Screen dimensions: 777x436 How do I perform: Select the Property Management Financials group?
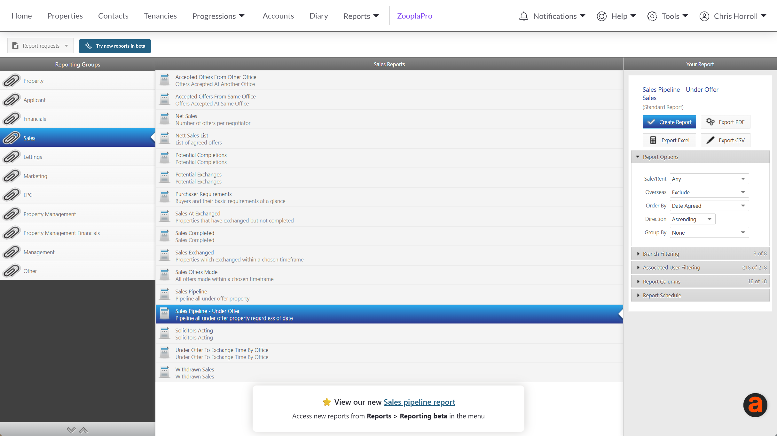click(x=78, y=233)
